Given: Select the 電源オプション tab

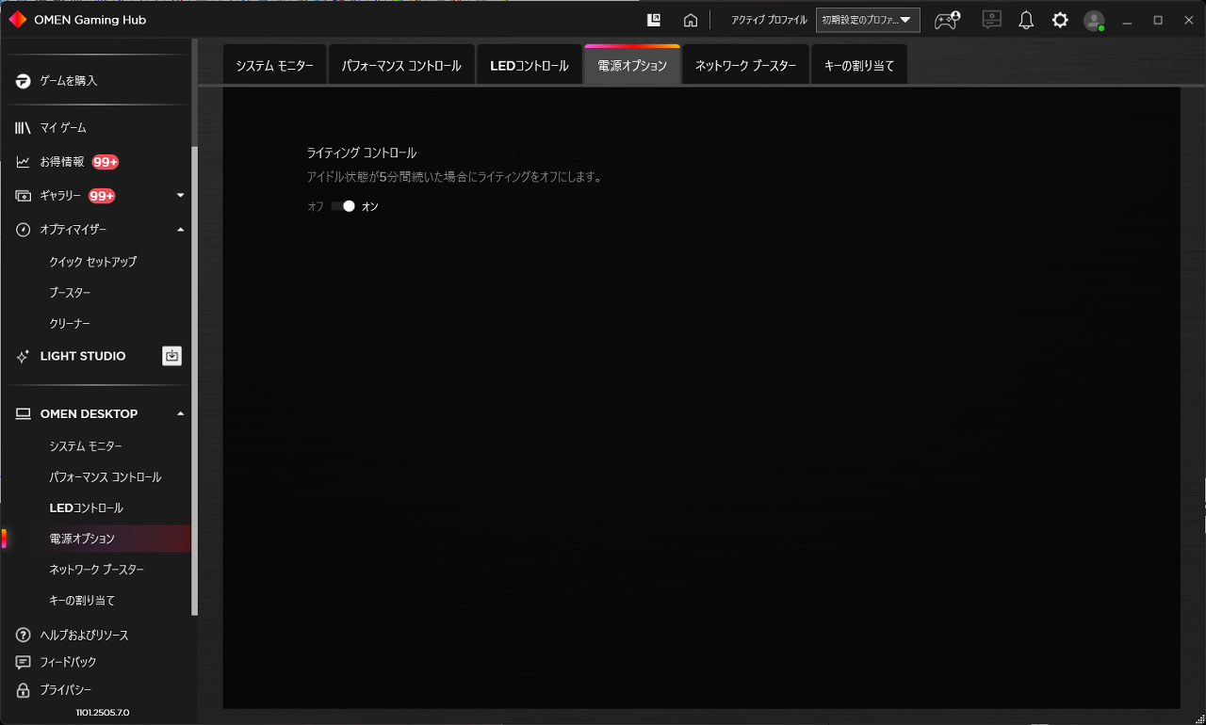Looking at the screenshot, I should 632,65.
